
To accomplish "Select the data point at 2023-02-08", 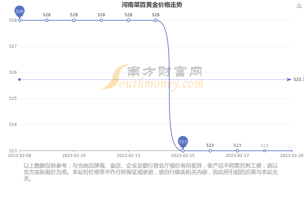I will pos(20,20).
